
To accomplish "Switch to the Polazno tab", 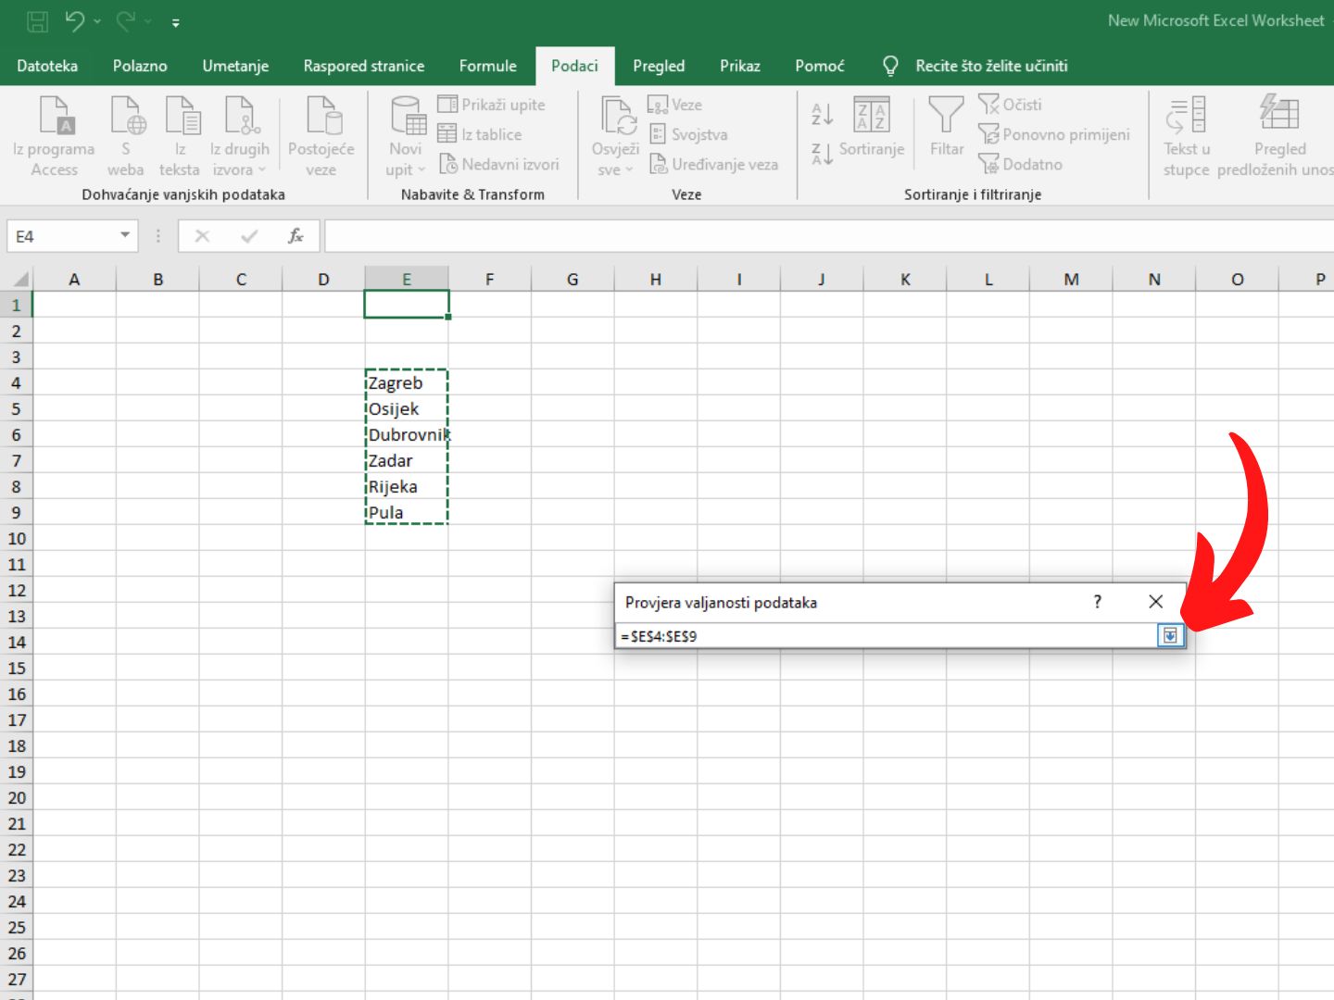I will [140, 66].
